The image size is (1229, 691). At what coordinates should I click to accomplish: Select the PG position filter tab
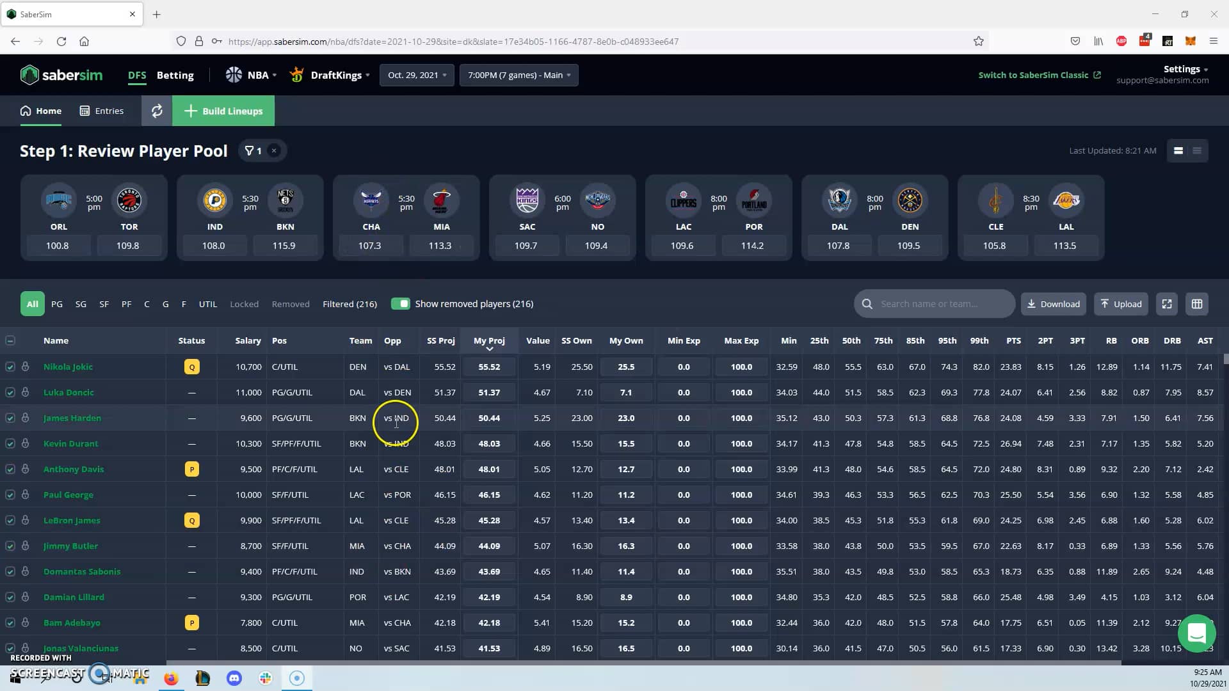(57, 304)
